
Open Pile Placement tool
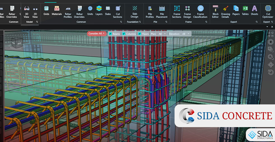(162, 12)
